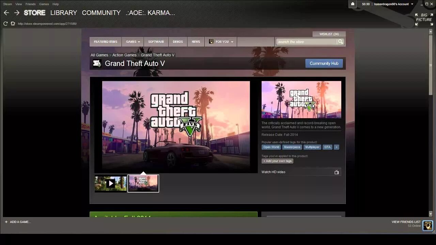Click the home icon beside the URL
This screenshot has height=245, width=436.
[13, 23]
